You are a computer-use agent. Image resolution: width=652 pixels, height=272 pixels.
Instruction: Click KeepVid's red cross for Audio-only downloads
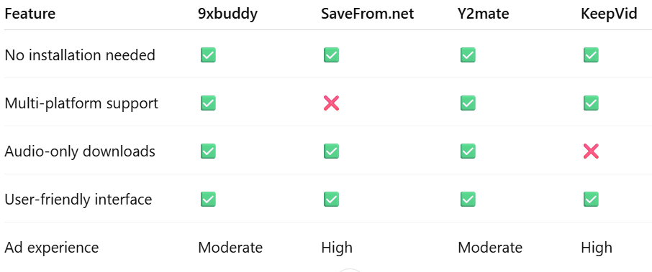pos(591,151)
